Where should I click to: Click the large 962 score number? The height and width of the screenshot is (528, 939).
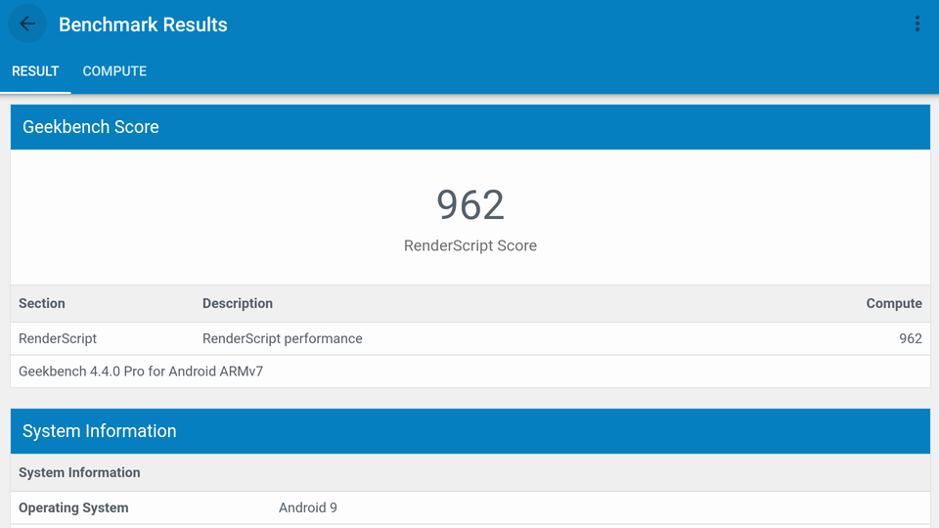click(x=470, y=204)
